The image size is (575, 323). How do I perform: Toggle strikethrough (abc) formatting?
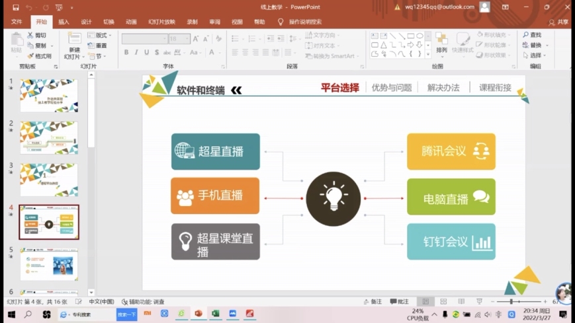[167, 52]
